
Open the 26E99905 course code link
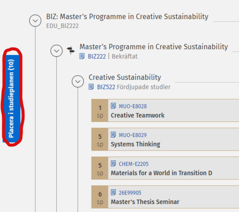130,193
